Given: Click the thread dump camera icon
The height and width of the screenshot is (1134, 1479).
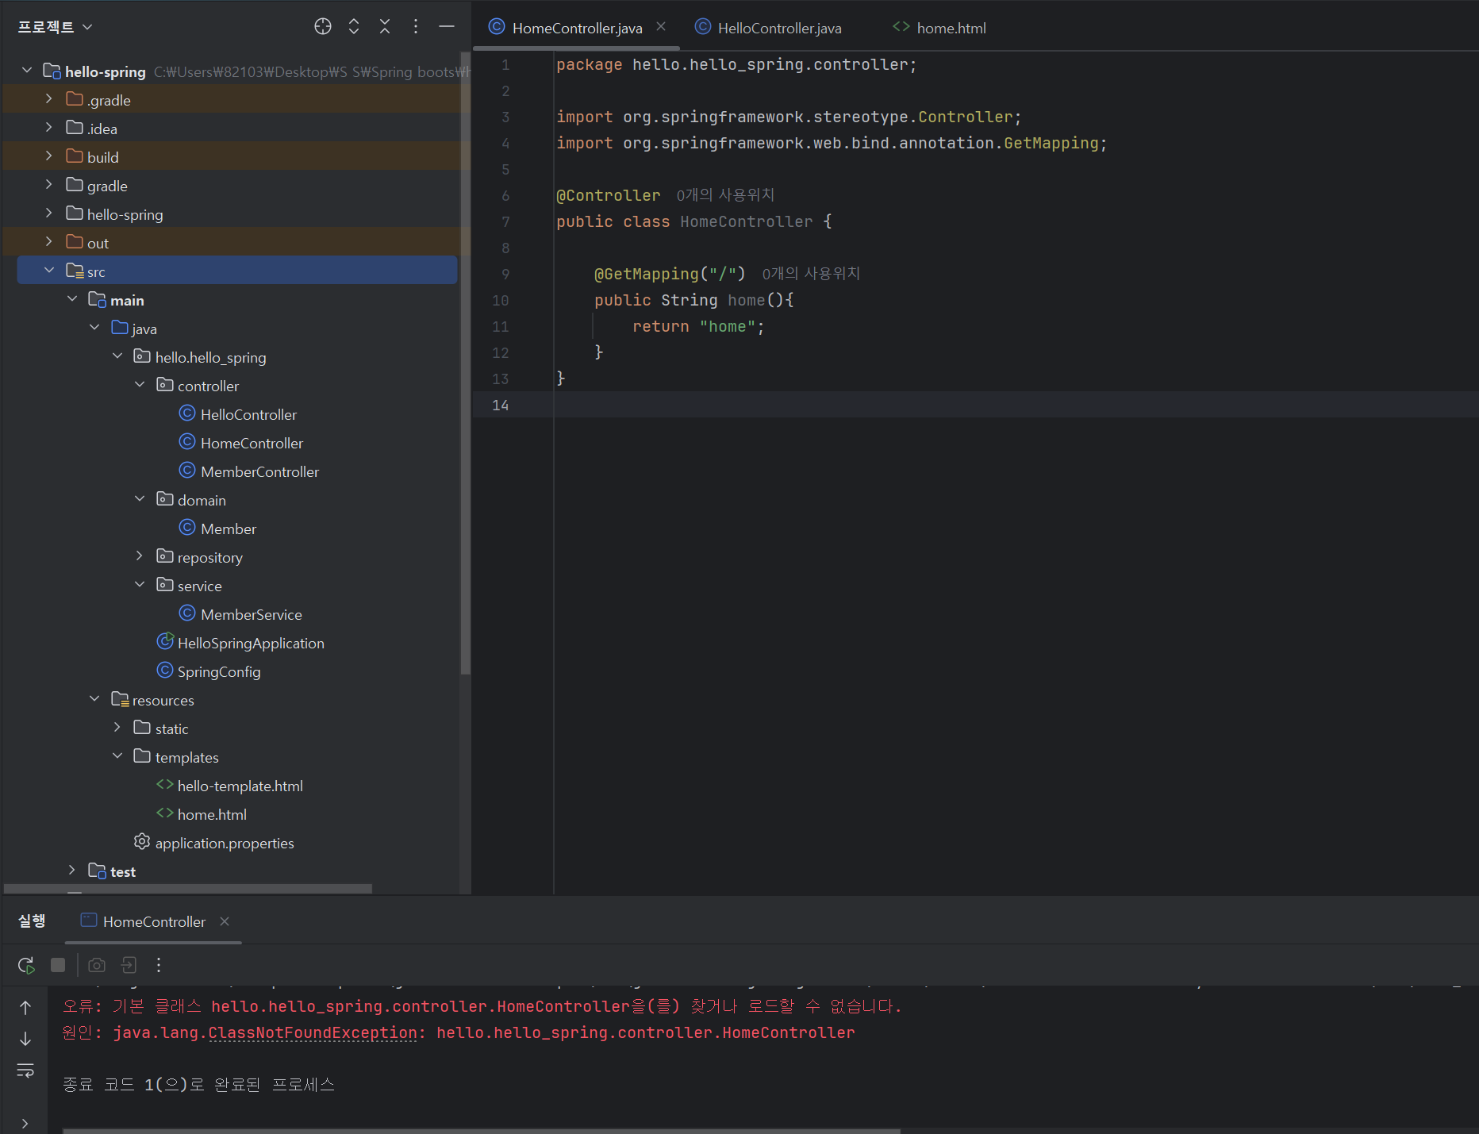Looking at the screenshot, I should click(97, 965).
